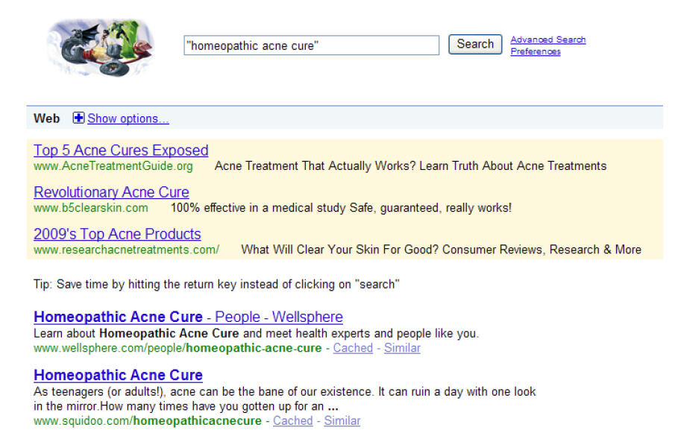This screenshot has width=675, height=433.
Task: Open the Cached link for the Squidoo result
Action: pyautogui.click(x=292, y=420)
